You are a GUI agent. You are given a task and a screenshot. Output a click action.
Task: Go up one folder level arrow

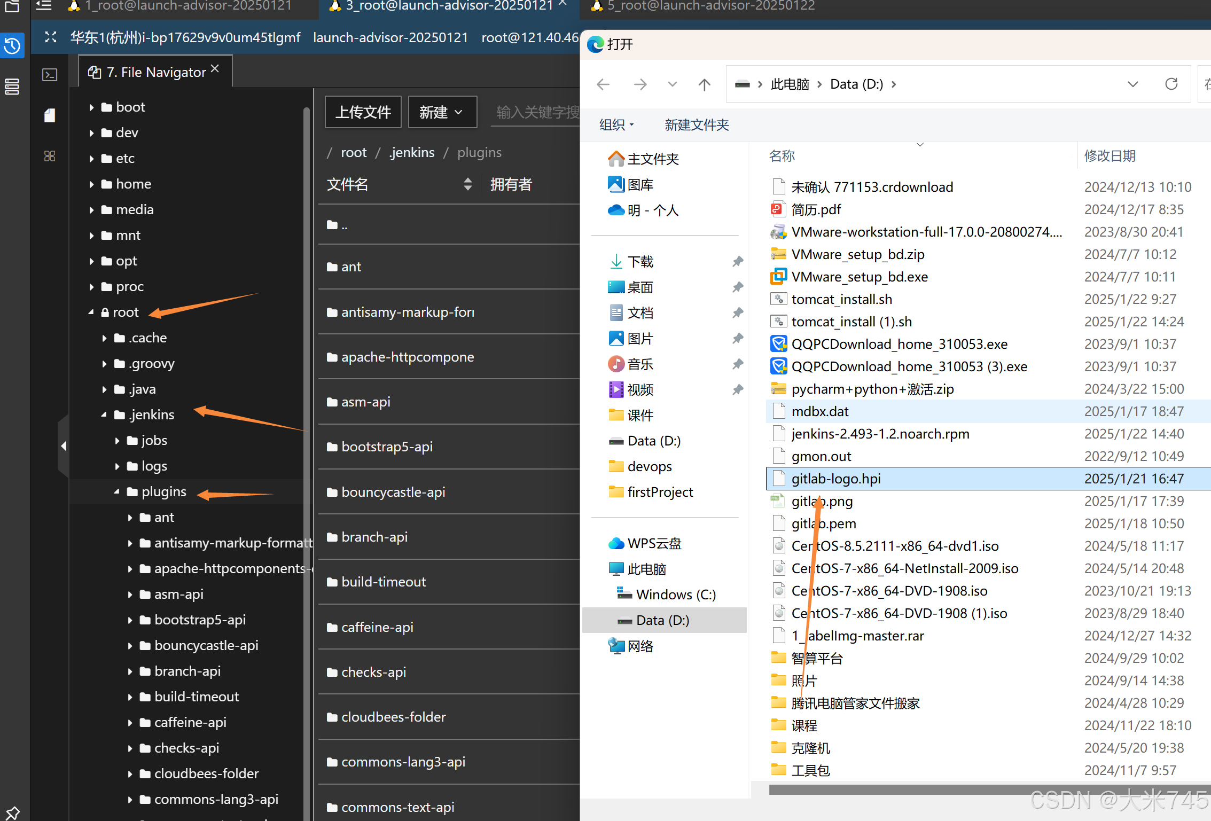click(704, 84)
